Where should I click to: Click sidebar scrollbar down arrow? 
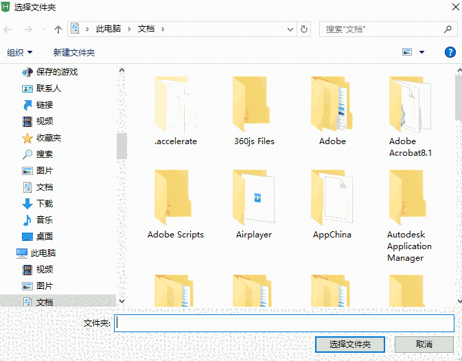122,301
